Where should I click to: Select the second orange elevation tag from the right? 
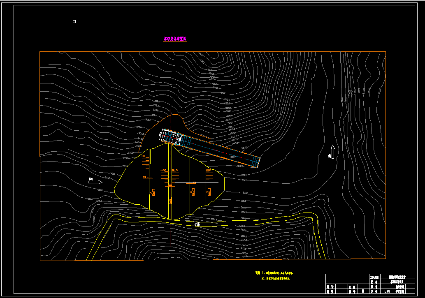point(193,192)
